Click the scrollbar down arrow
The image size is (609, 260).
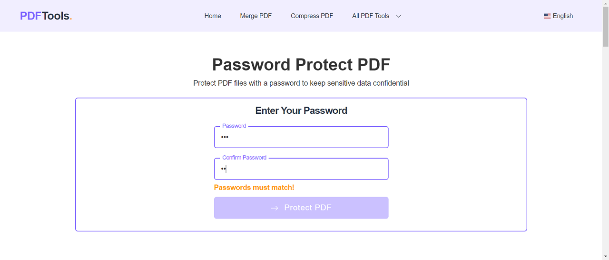pyautogui.click(x=606, y=257)
